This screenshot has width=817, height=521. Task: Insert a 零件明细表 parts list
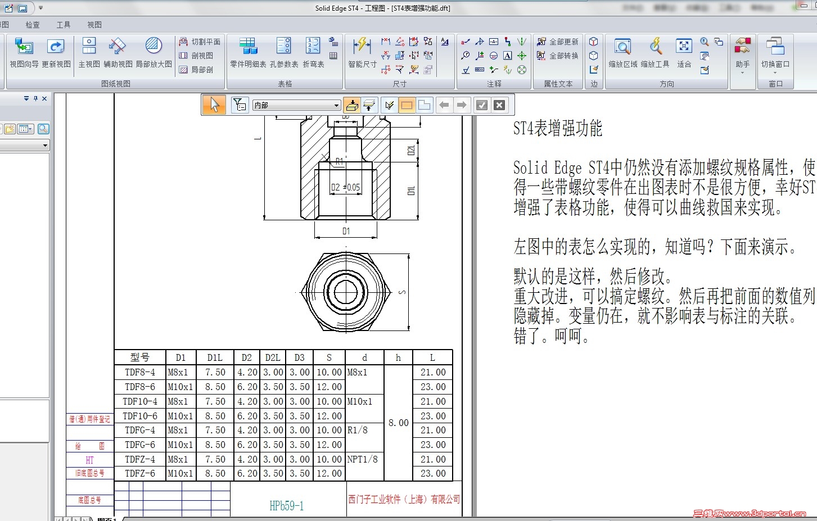point(248,52)
